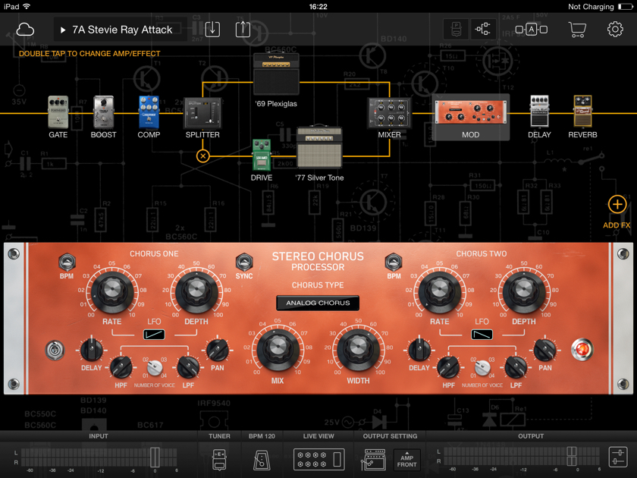Screen dimensions: 637x478
Task: Open the output mixer sliders icon
Action: (x=618, y=457)
